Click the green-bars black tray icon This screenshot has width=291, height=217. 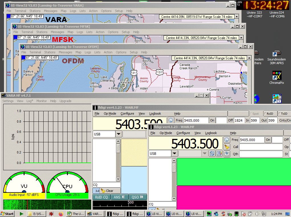237,214
